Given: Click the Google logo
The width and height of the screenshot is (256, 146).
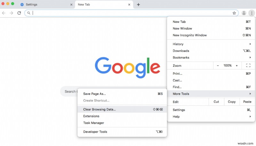Looking at the screenshot, I should click(127, 67).
